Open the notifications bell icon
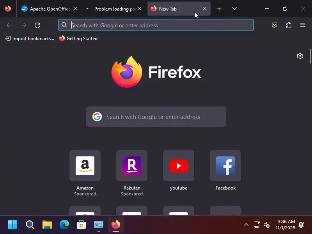The width and height of the screenshot is (312, 234). pyautogui.click(x=301, y=225)
